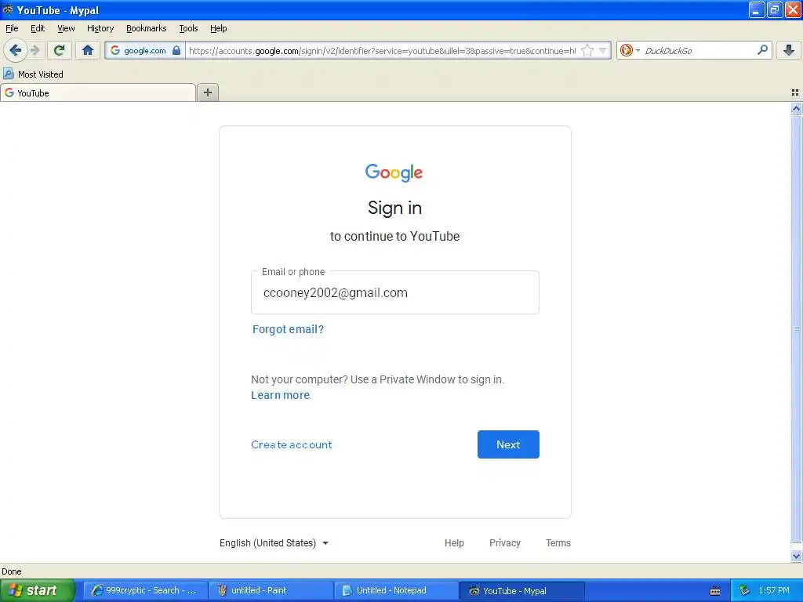This screenshot has height=602, width=803.
Task: Open the Terms link
Action: (558, 542)
